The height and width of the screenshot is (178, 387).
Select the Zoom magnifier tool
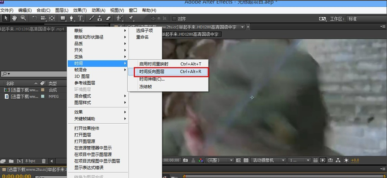click(x=23, y=18)
